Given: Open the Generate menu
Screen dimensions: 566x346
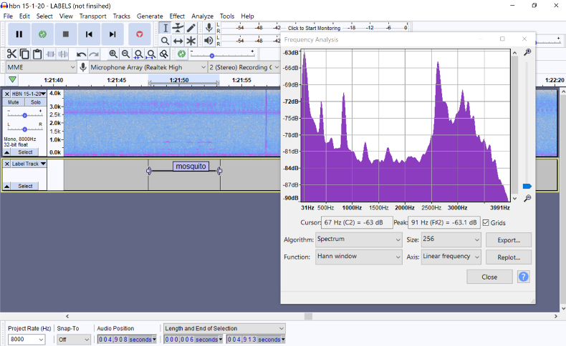Looking at the screenshot, I should coord(150,16).
